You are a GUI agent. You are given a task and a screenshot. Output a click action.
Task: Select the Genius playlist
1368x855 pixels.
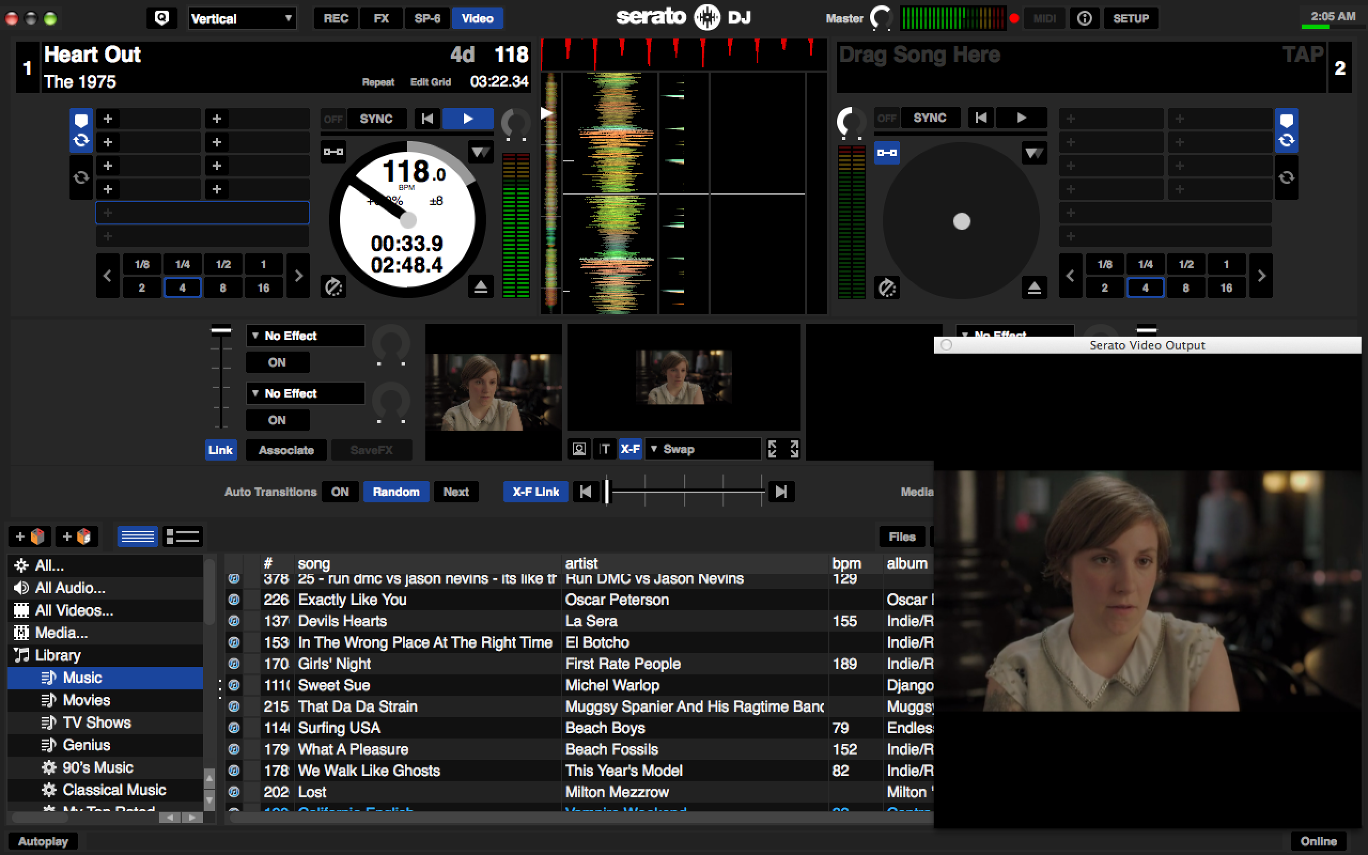(105, 745)
